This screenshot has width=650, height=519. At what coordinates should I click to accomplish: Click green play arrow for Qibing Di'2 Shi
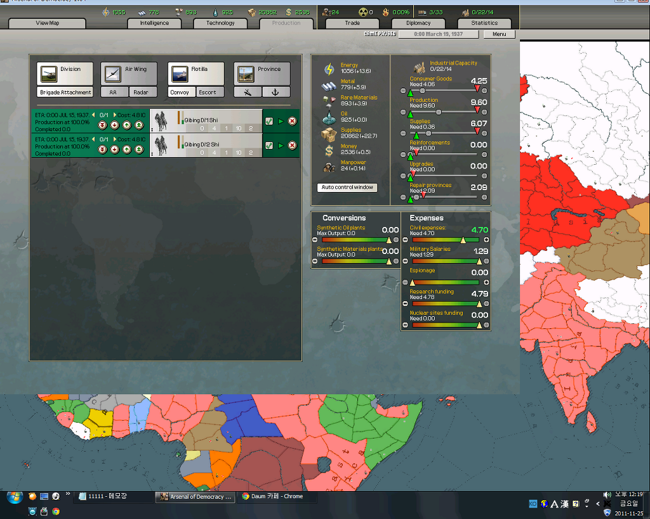coord(281,145)
